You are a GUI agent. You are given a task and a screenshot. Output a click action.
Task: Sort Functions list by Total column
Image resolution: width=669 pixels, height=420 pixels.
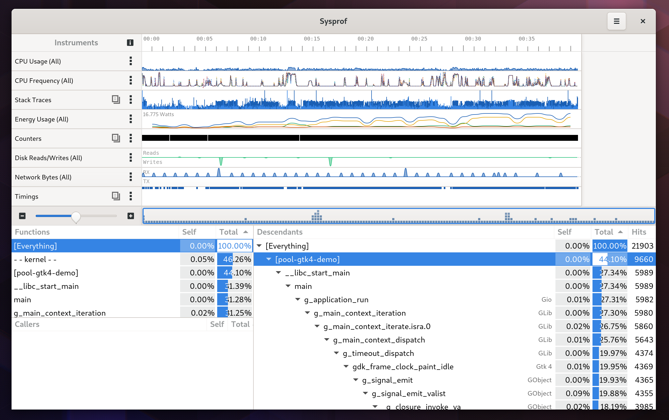(x=234, y=232)
